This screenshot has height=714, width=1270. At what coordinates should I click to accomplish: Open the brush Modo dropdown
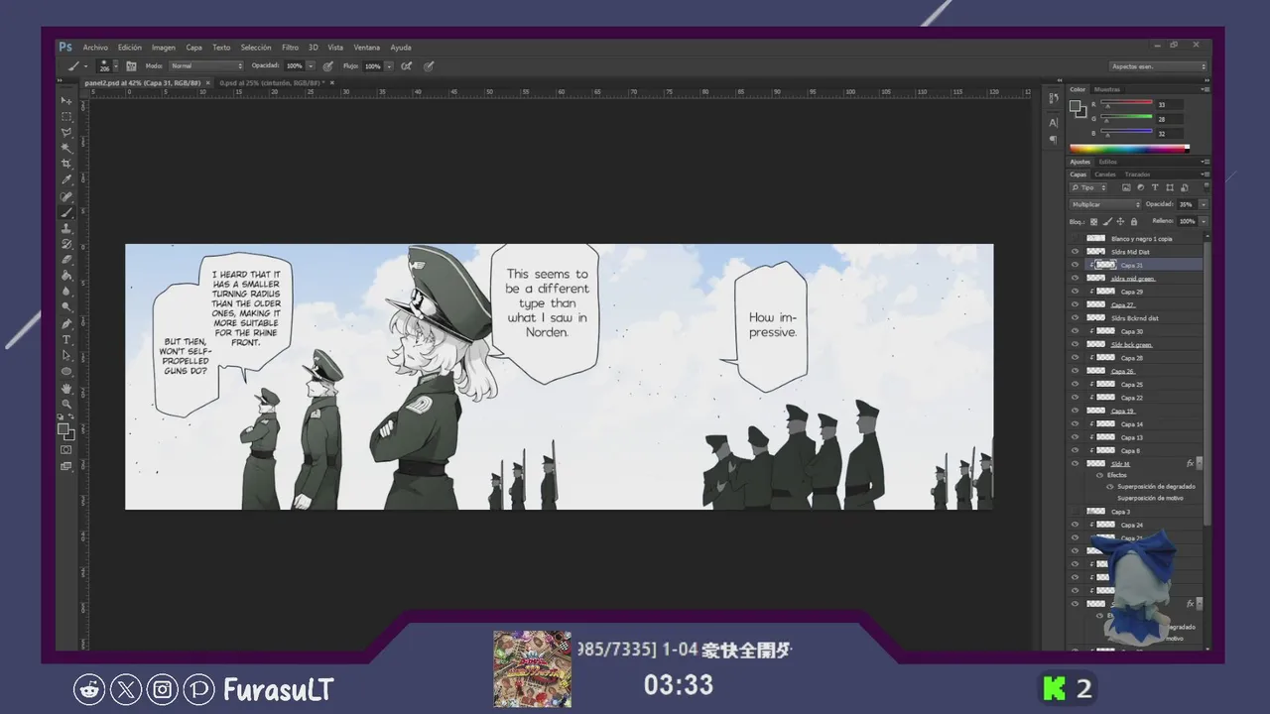pos(205,66)
